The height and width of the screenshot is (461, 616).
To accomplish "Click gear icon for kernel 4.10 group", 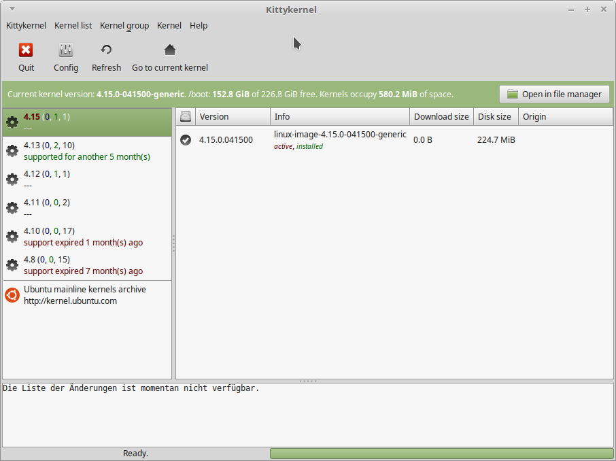I will 12,237.
